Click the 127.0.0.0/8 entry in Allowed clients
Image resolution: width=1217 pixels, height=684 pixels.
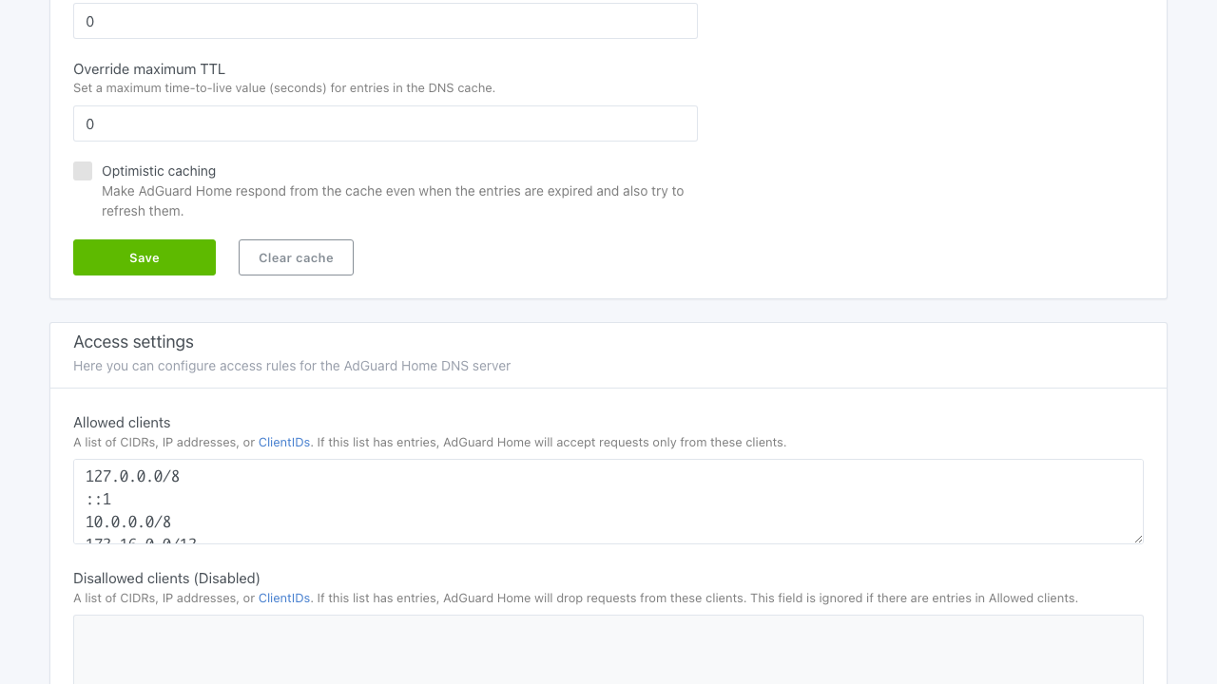pos(132,477)
